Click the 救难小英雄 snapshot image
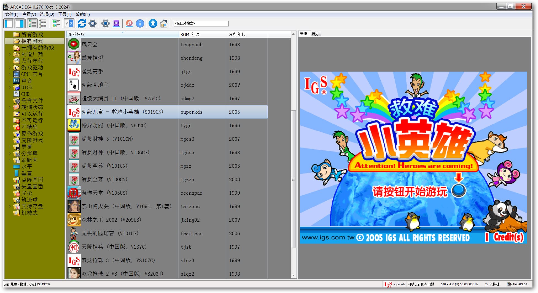The width and height of the screenshot is (538, 293). 413,158
